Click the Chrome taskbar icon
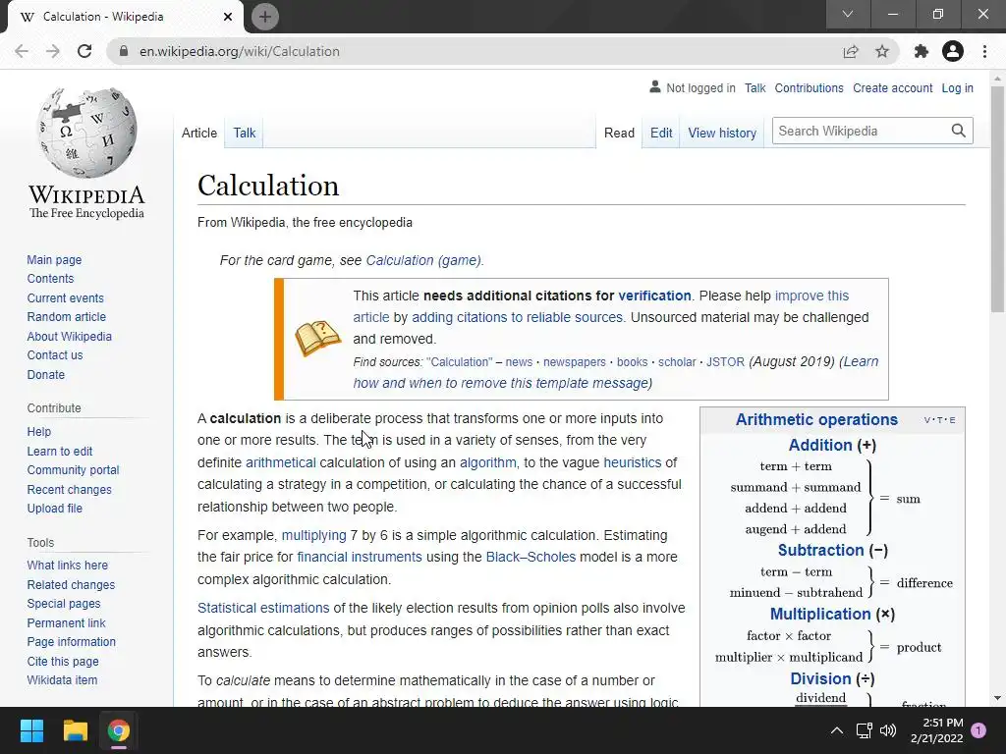 (118, 730)
